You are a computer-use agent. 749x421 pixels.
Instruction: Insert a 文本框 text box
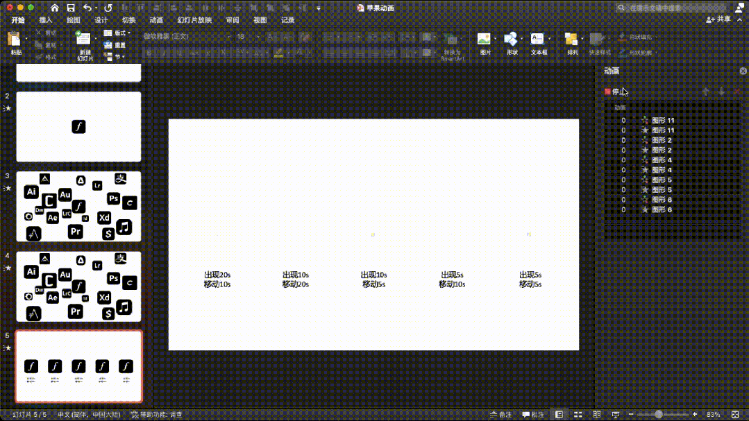tap(539, 44)
